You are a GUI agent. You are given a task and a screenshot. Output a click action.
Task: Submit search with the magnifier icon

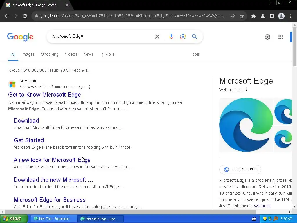coord(195,37)
